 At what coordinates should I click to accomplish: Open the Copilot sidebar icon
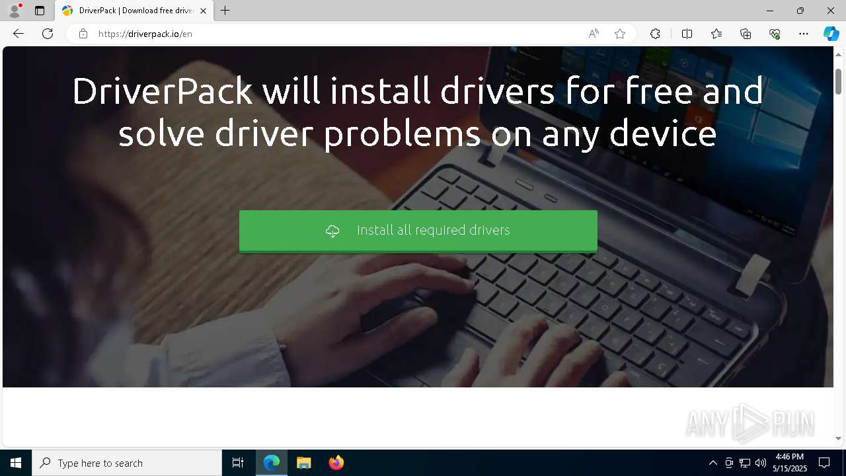(x=831, y=34)
